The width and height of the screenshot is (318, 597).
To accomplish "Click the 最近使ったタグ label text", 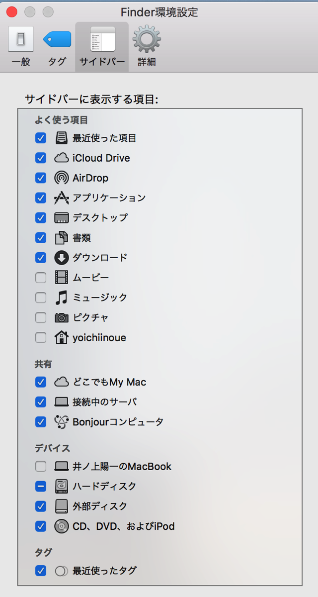I will click(104, 571).
